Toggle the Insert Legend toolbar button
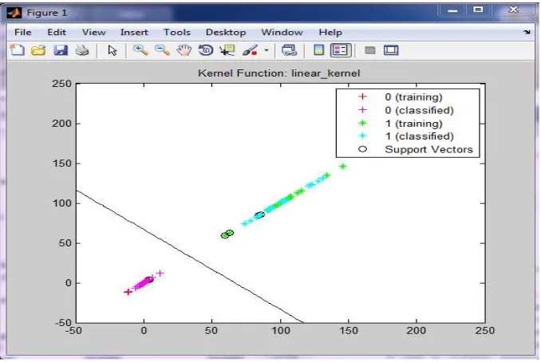The height and width of the screenshot is (362, 541). click(341, 50)
